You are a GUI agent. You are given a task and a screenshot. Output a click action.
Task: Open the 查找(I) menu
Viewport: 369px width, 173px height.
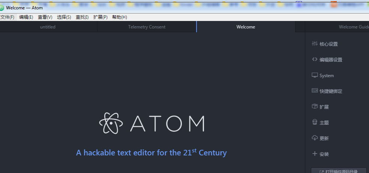[x=82, y=17]
